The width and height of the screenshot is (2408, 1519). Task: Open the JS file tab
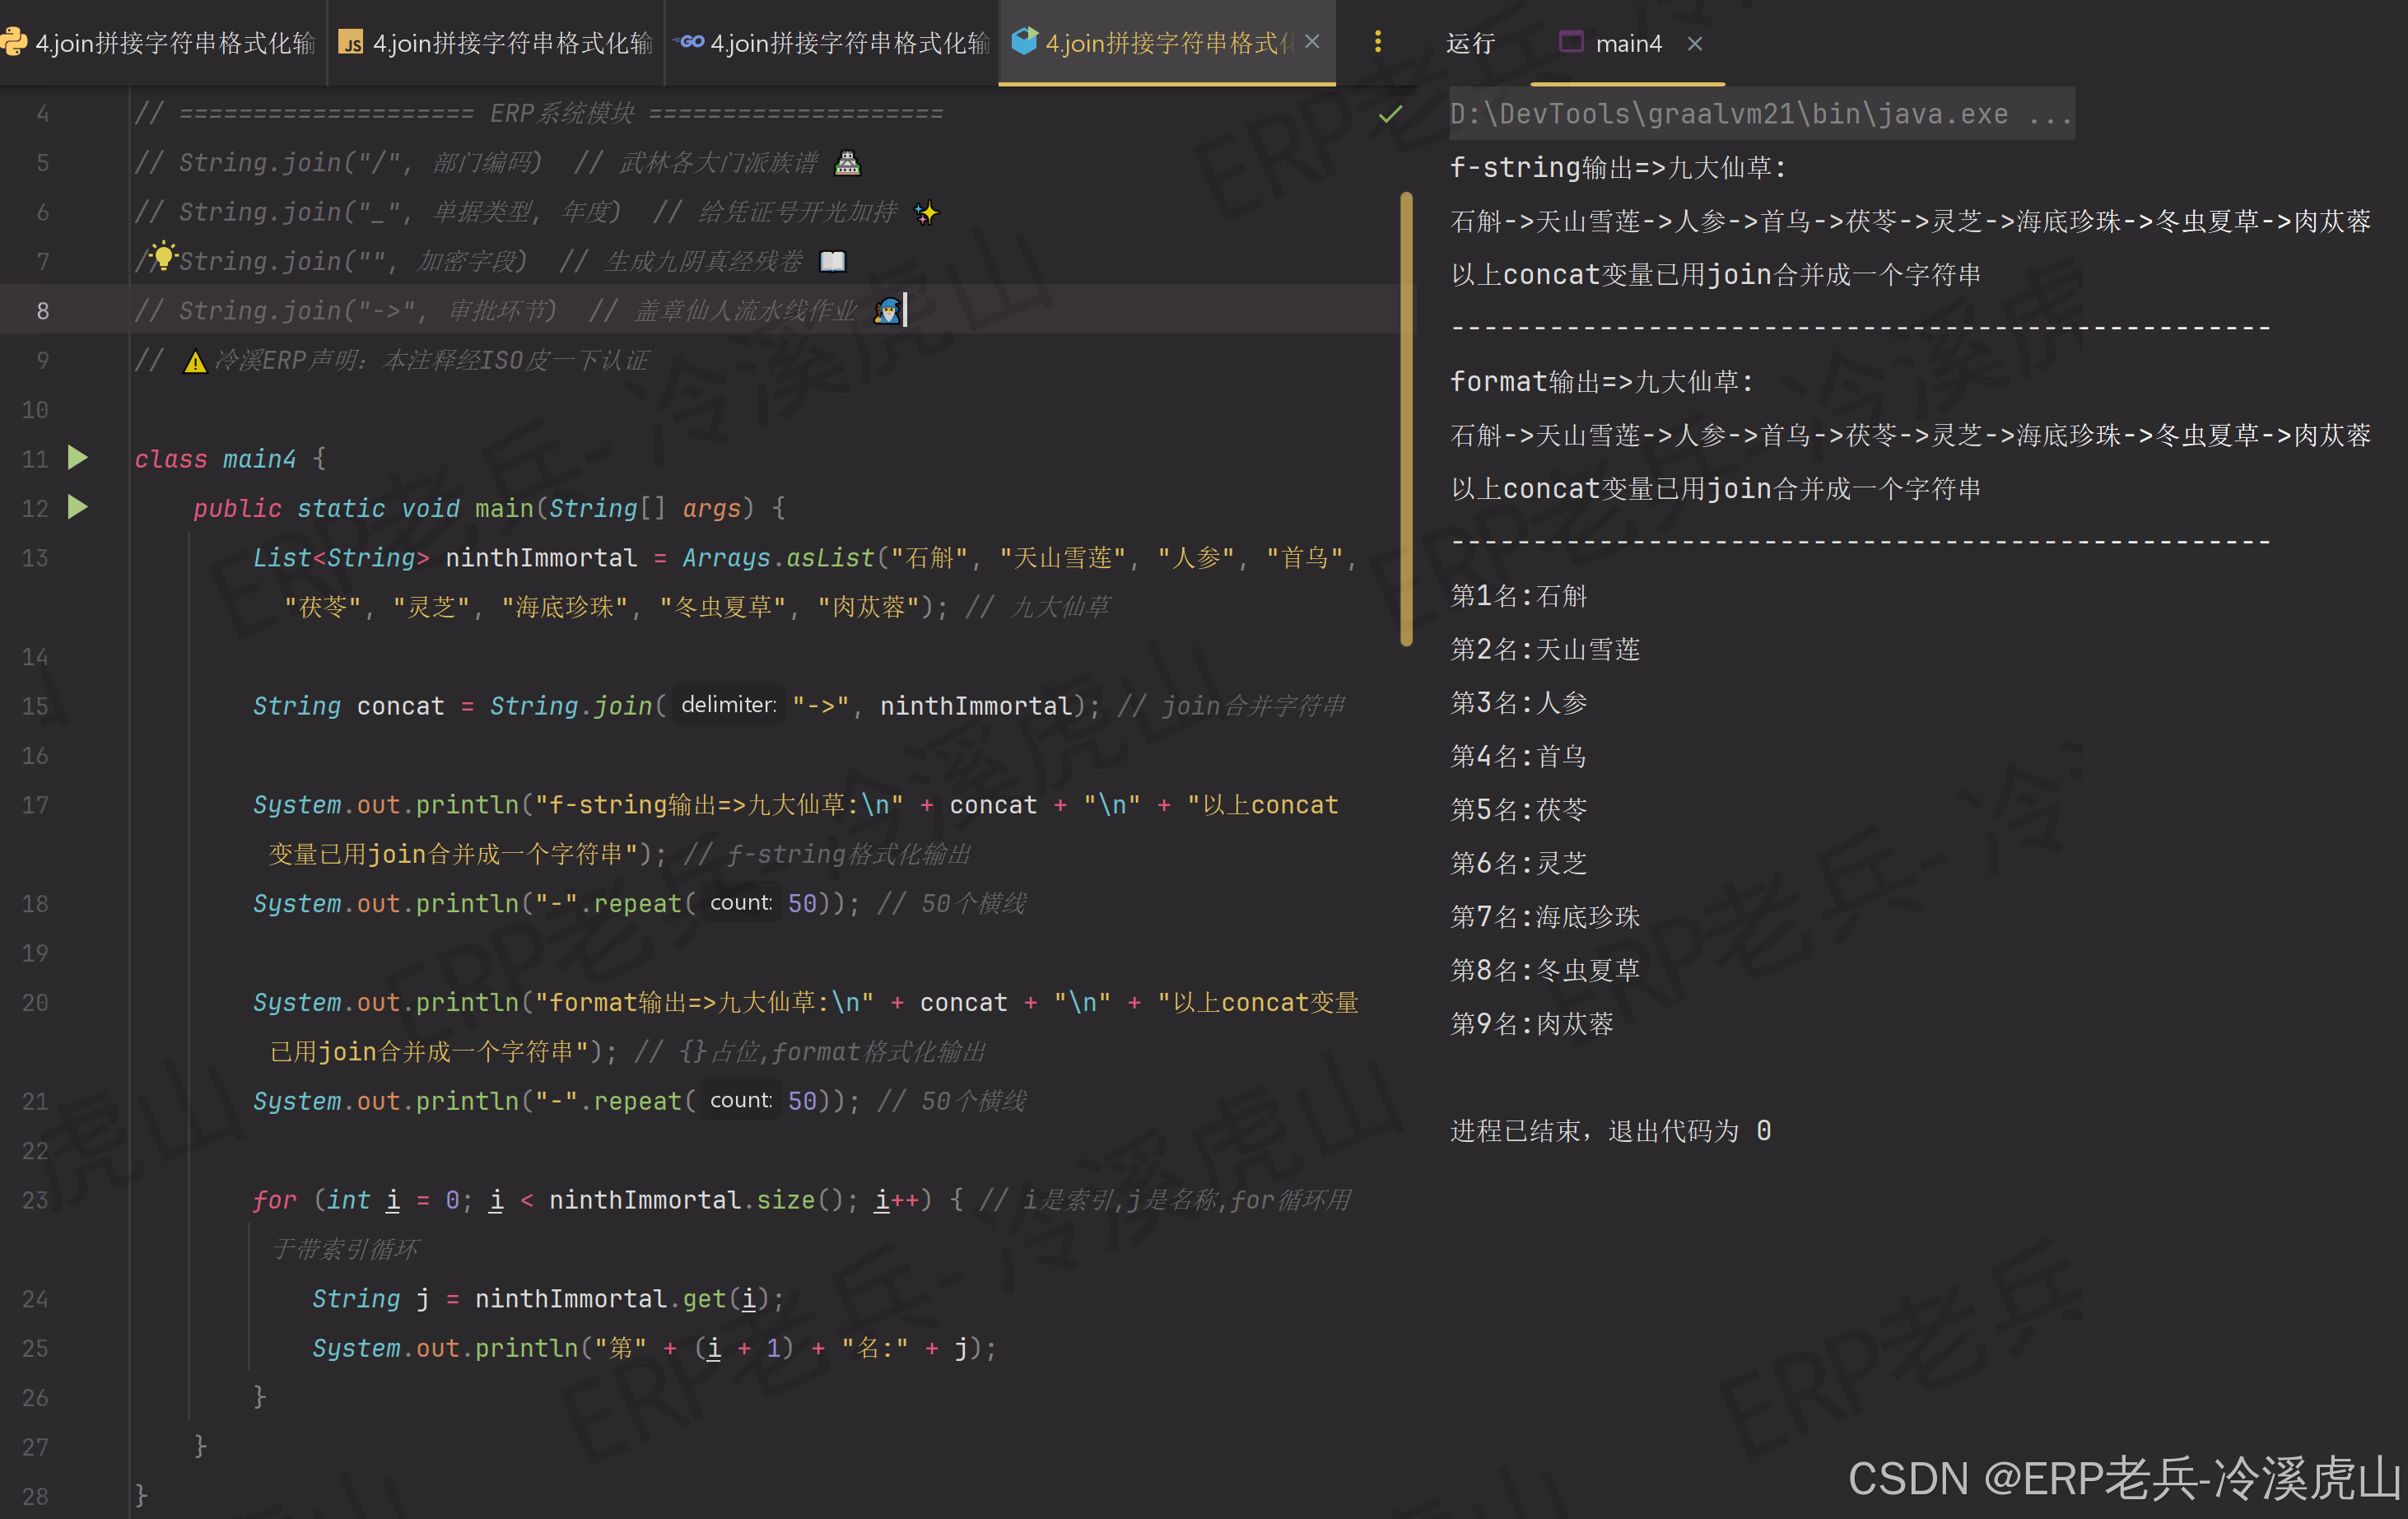[496, 42]
